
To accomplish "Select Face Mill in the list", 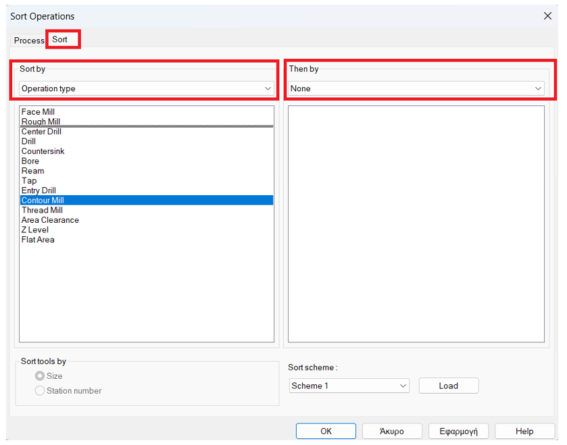I will (38, 112).
